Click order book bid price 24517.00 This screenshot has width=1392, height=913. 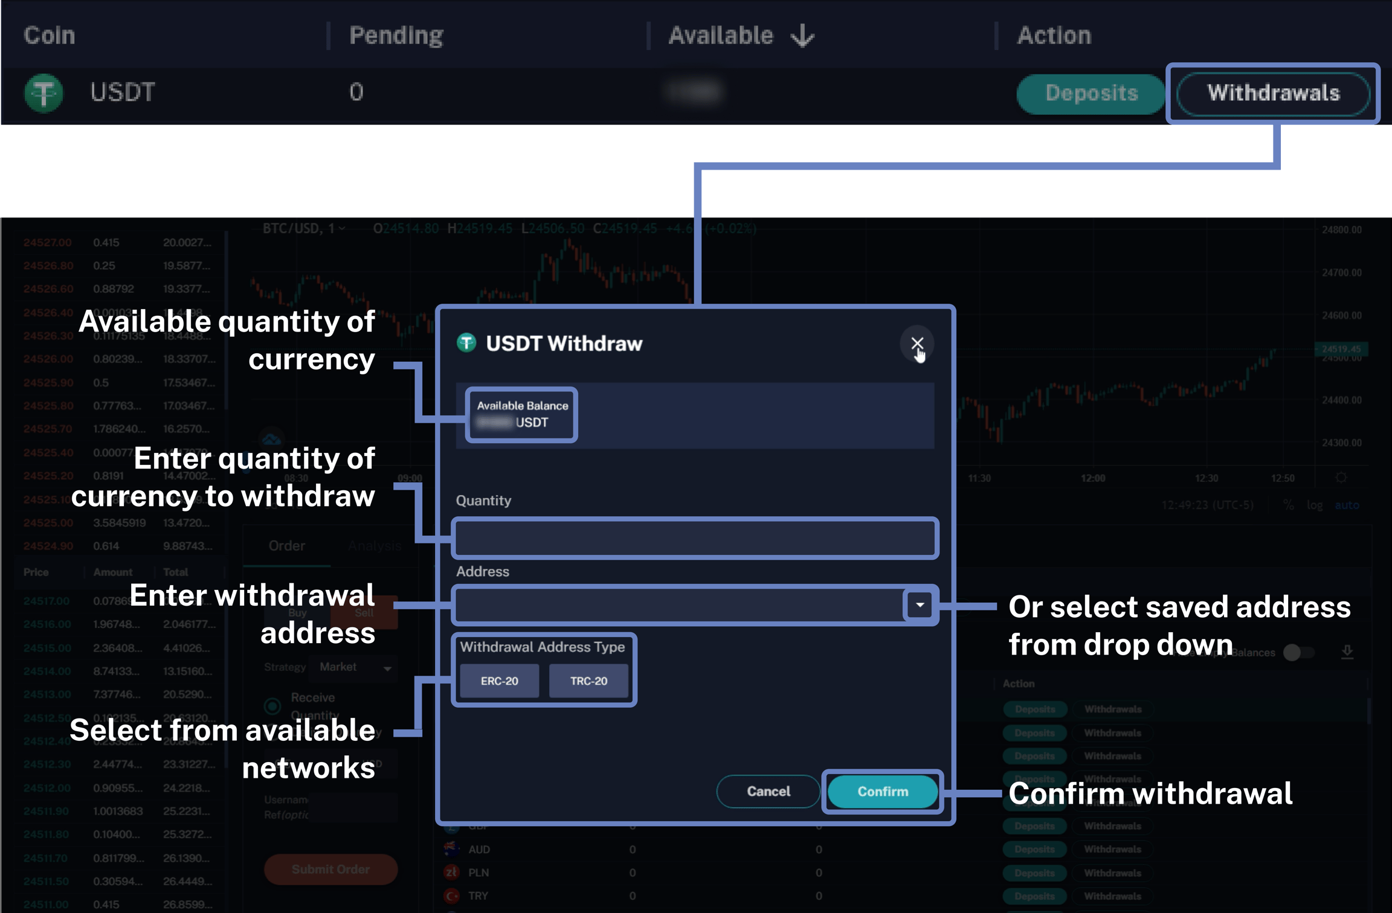tap(47, 601)
